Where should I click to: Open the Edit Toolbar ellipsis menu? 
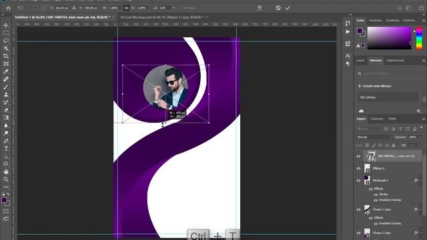(x=6, y=187)
